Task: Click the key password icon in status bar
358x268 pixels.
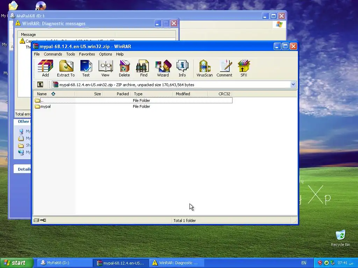Action: [x=43, y=220]
